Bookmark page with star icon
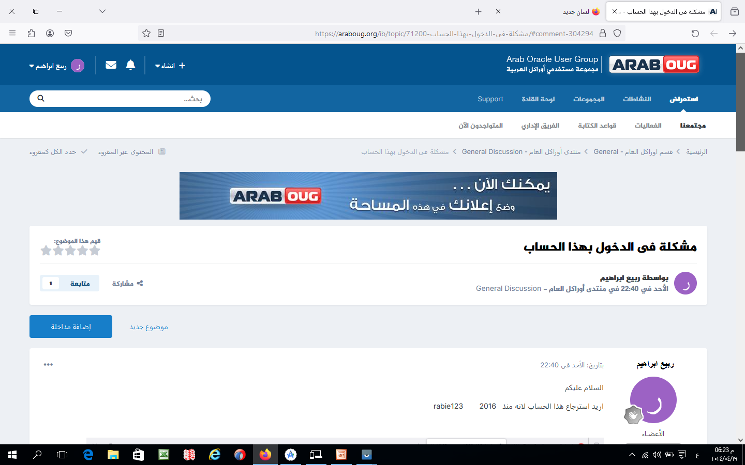The image size is (745, 465). tap(146, 33)
